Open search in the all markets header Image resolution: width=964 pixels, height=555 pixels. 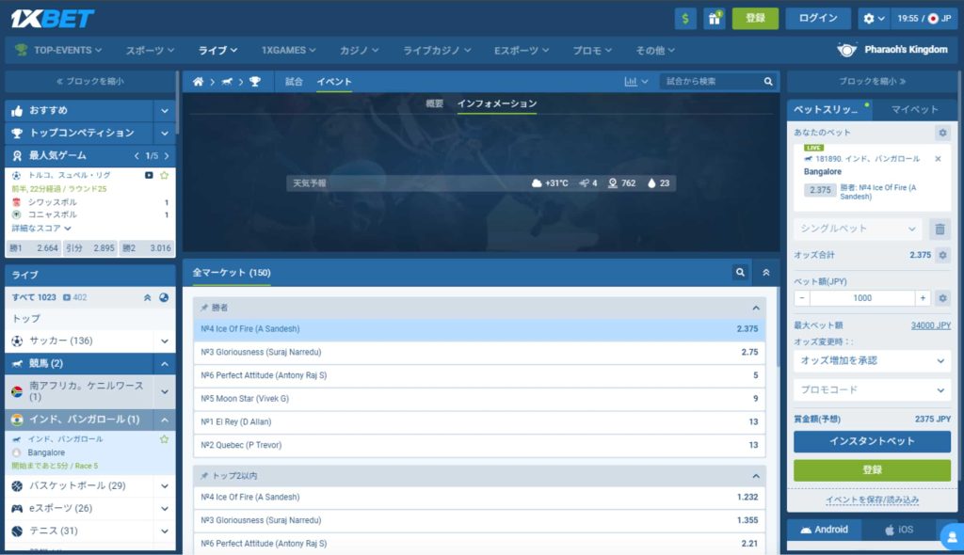pos(741,273)
